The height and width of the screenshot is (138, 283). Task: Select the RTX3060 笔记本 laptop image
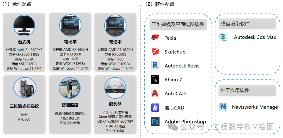coord(70,26)
